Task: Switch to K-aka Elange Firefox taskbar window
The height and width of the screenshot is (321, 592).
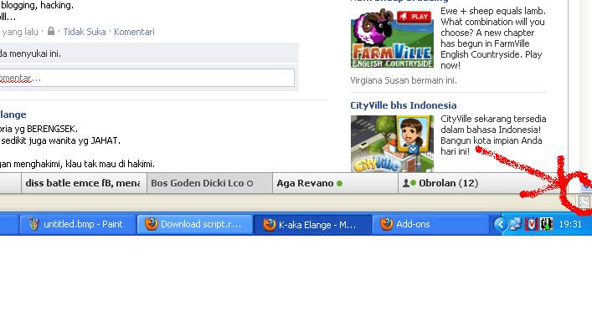Action: [312, 225]
